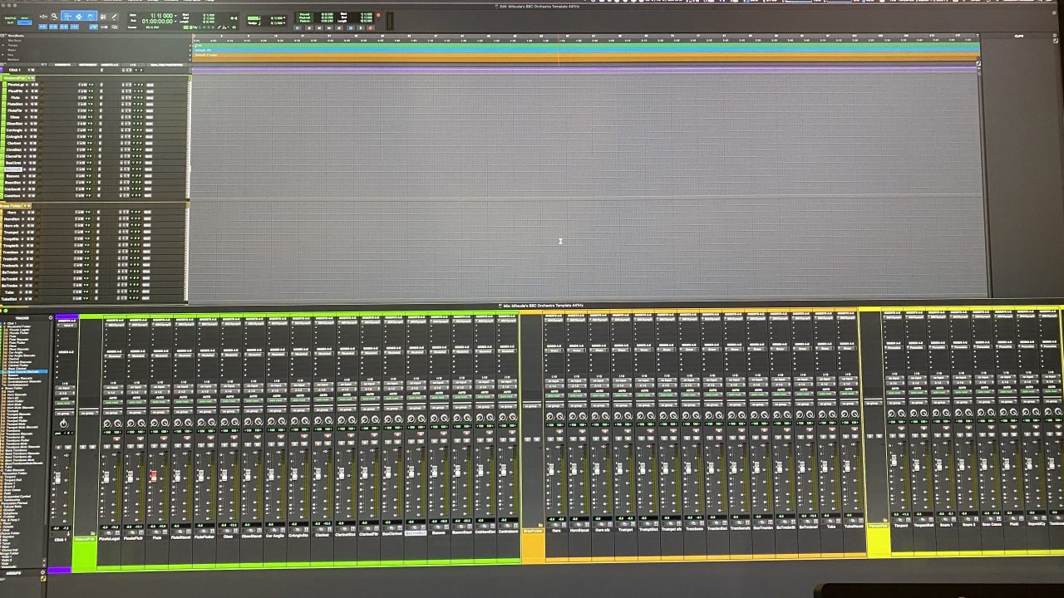Open the main counter format dropdown
1064x598 pixels.
(175, 15)
